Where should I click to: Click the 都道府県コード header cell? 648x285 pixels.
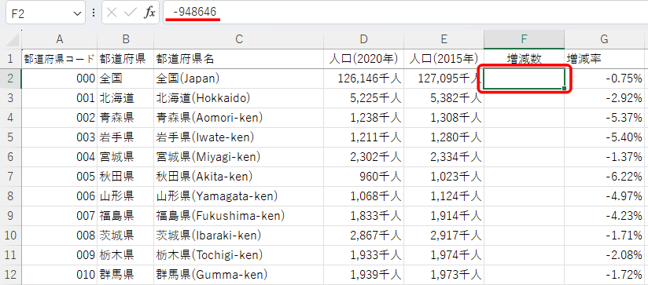(x=60, y=59)
